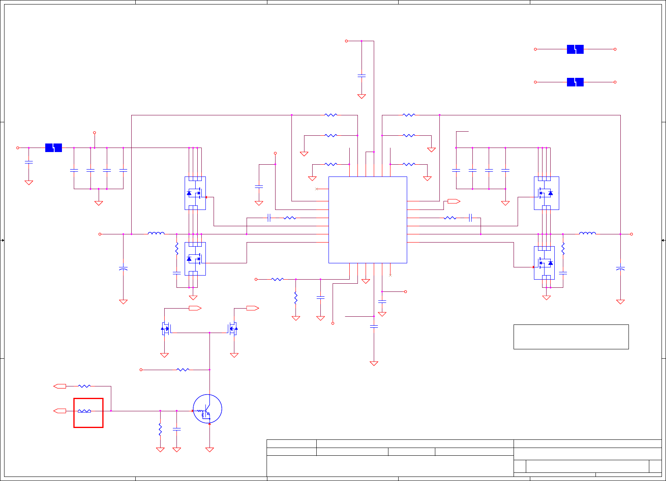Select the snubber resistor beside the right lower MOSFET
This screenshot has width=666, height=481.
(563, 249)
